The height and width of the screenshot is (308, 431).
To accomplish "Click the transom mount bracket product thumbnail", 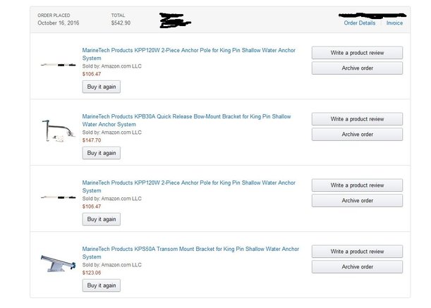I will pos(59,263).
